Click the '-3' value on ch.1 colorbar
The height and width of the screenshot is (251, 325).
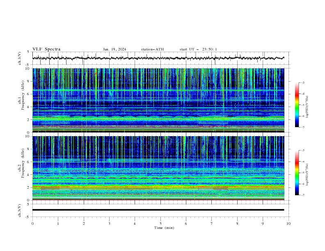302,82
